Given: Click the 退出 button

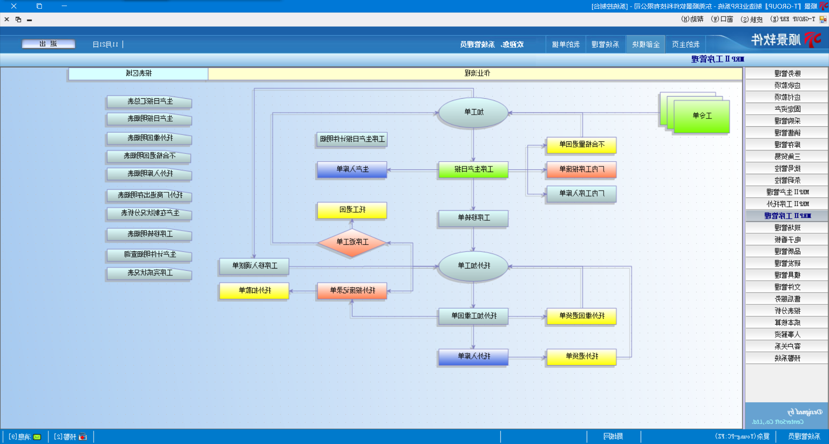Looking at the screenshot, I should tap(48, 44).
